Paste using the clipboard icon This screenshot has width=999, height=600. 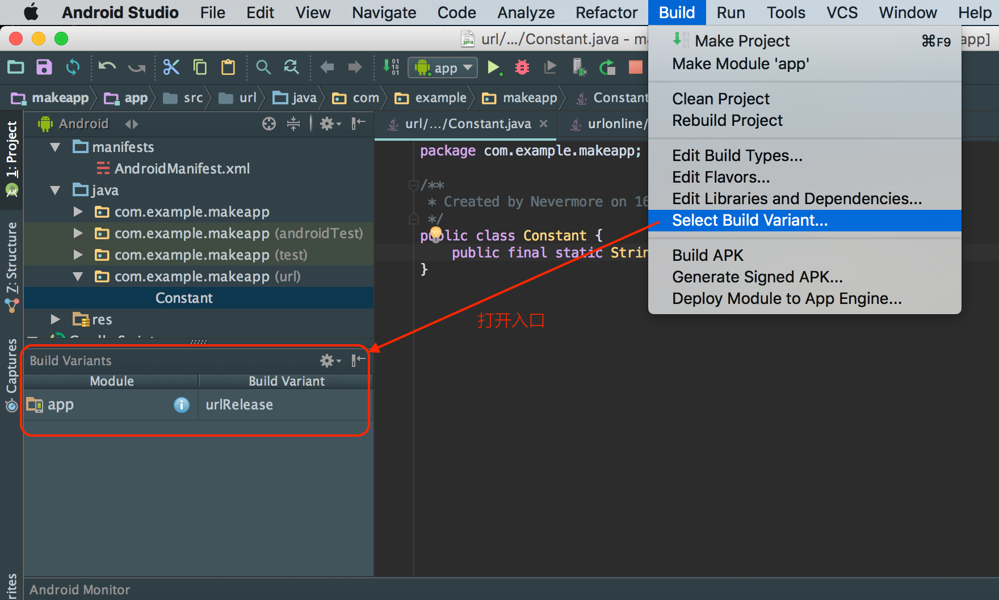228,67
